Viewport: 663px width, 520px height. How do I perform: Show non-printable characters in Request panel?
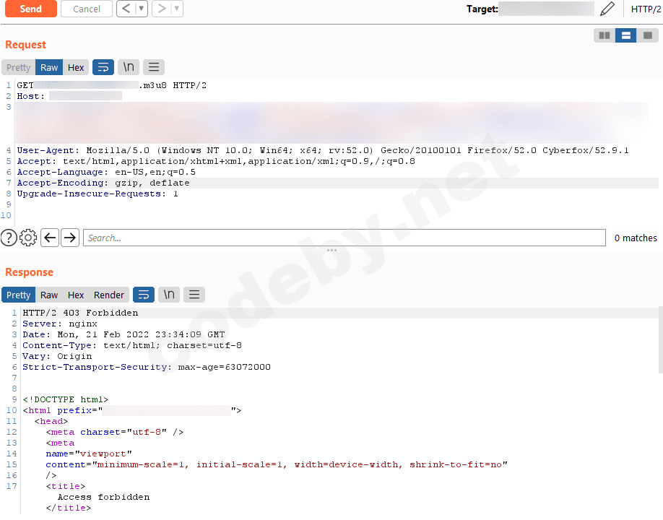click(x=129, y=67)
